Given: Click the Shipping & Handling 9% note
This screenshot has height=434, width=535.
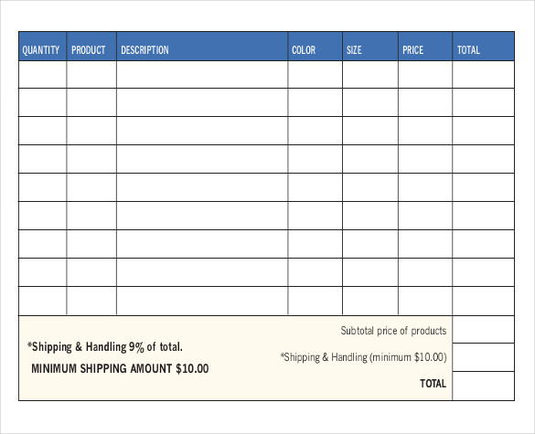Looking at the screenshot, I should click(105, 347).
